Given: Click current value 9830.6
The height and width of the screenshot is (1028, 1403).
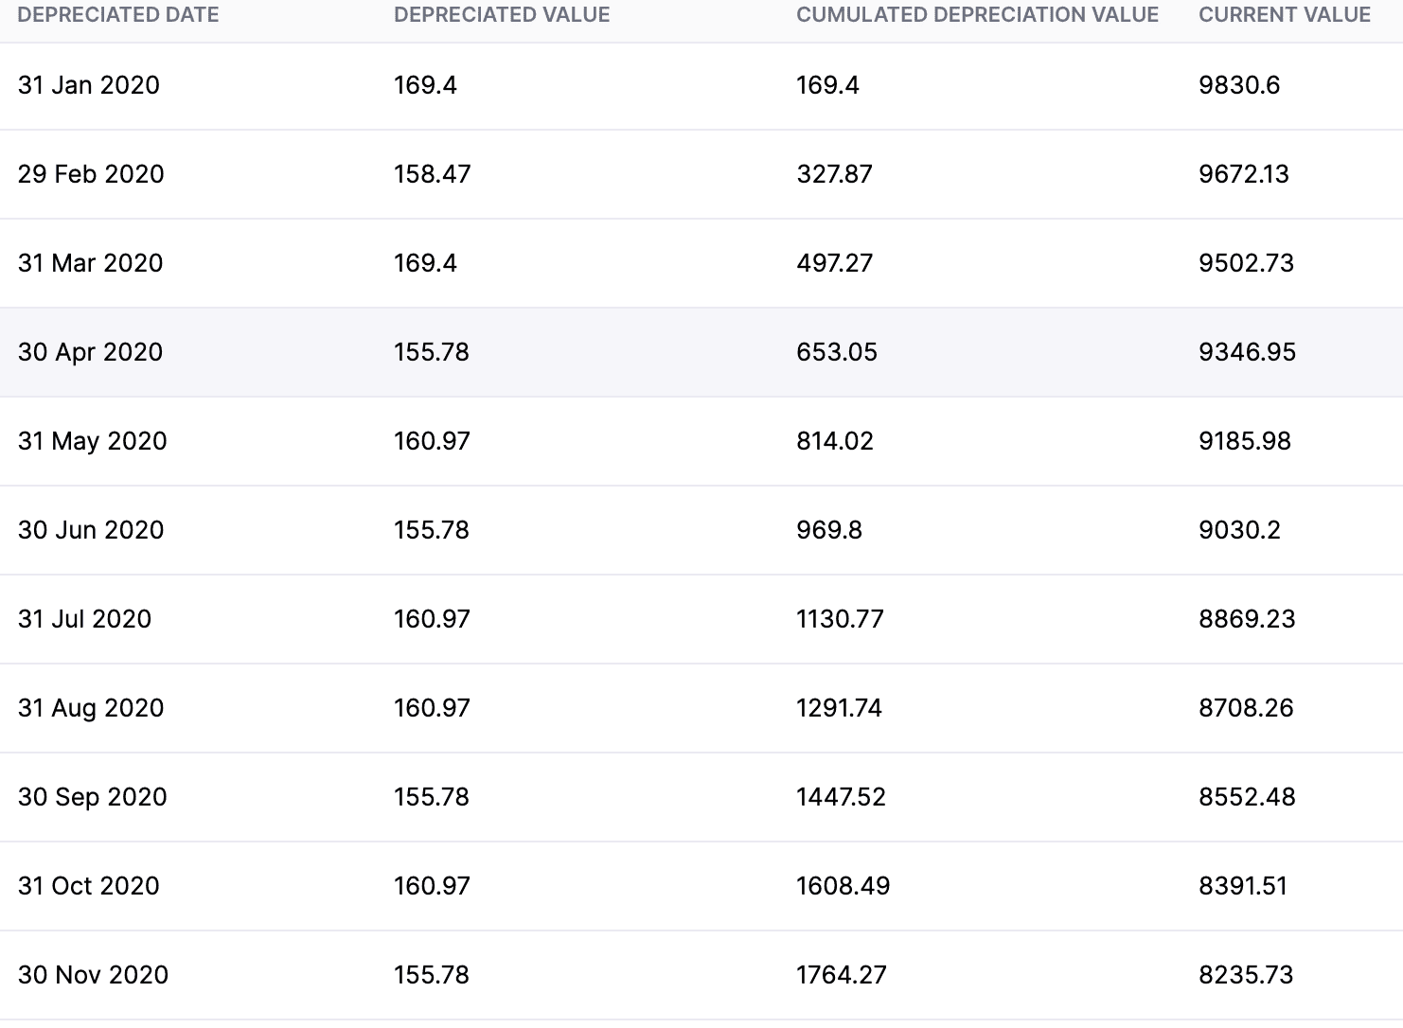Looking at the screenshot, I should pyautogui.click(x=1239, y=85).
